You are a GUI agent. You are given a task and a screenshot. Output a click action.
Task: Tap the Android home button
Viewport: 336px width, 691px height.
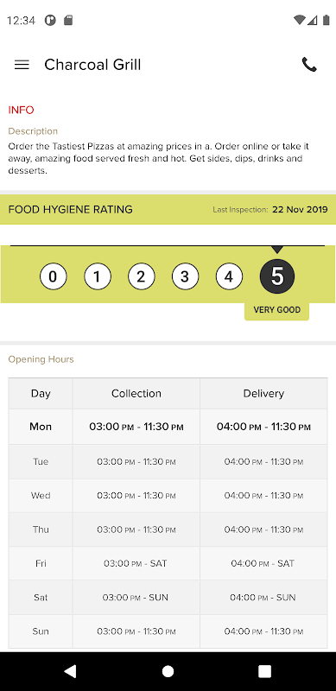[x=168, y=671]
